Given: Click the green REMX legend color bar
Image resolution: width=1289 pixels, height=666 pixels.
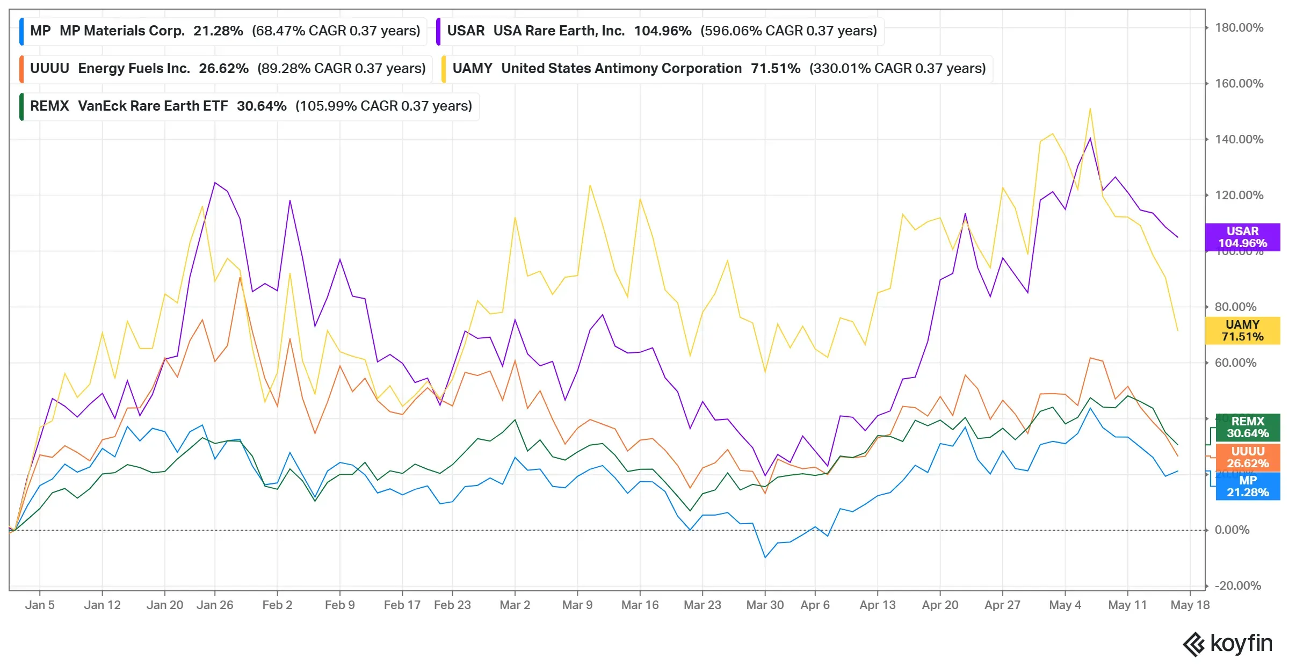Looking at the screenshot, I should (21, 106).
